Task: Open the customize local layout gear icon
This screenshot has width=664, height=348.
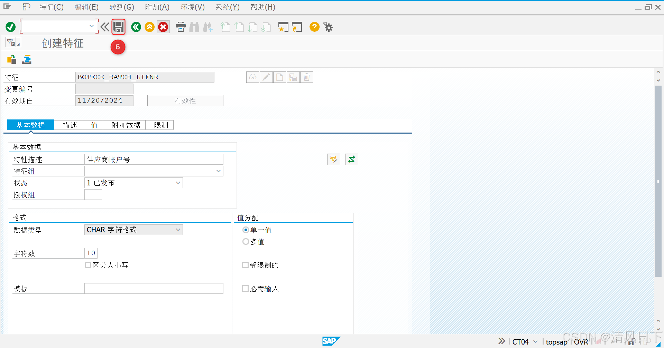Action: [x=328, y=27]
